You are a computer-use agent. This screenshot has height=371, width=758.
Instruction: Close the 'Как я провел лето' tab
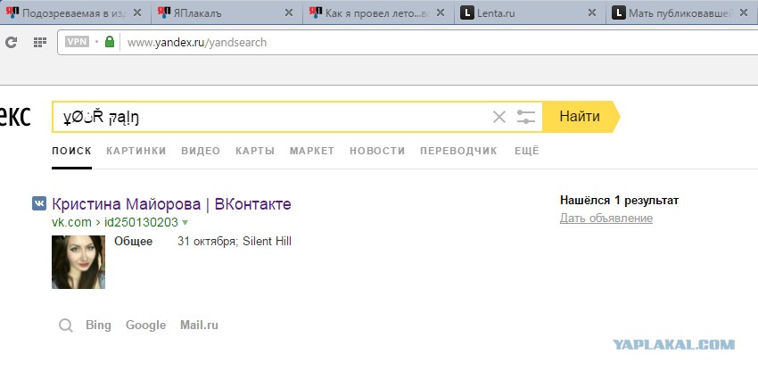coord(440,13)
